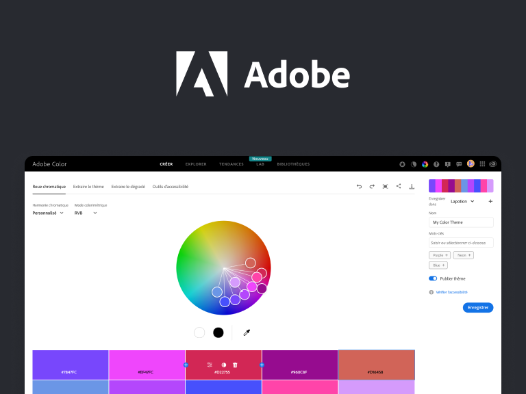Select the black color circle below the wheel
The width and height of the screenshot is (526, 394).
point(218,332)
